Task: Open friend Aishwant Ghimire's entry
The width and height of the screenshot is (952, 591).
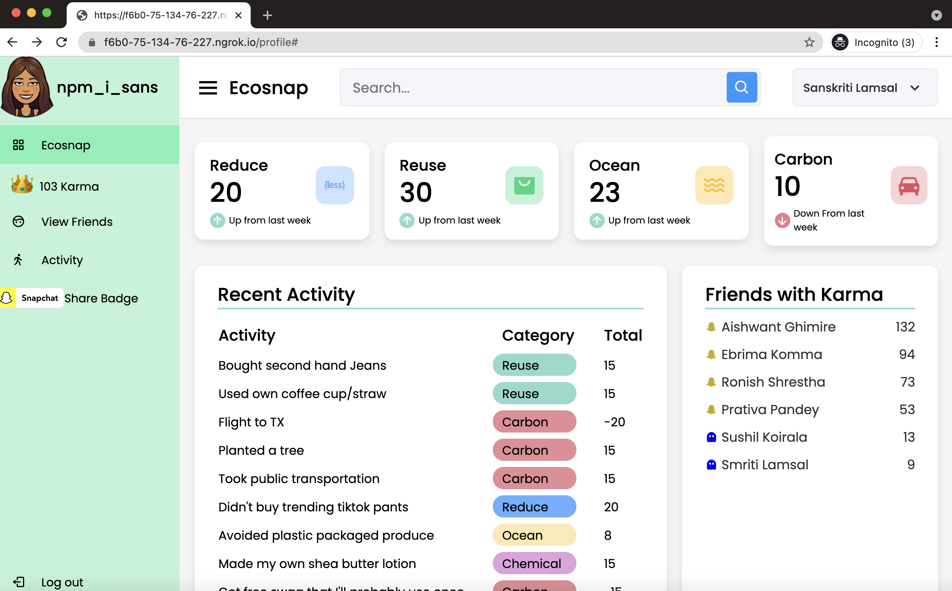Action: point(778,327)
